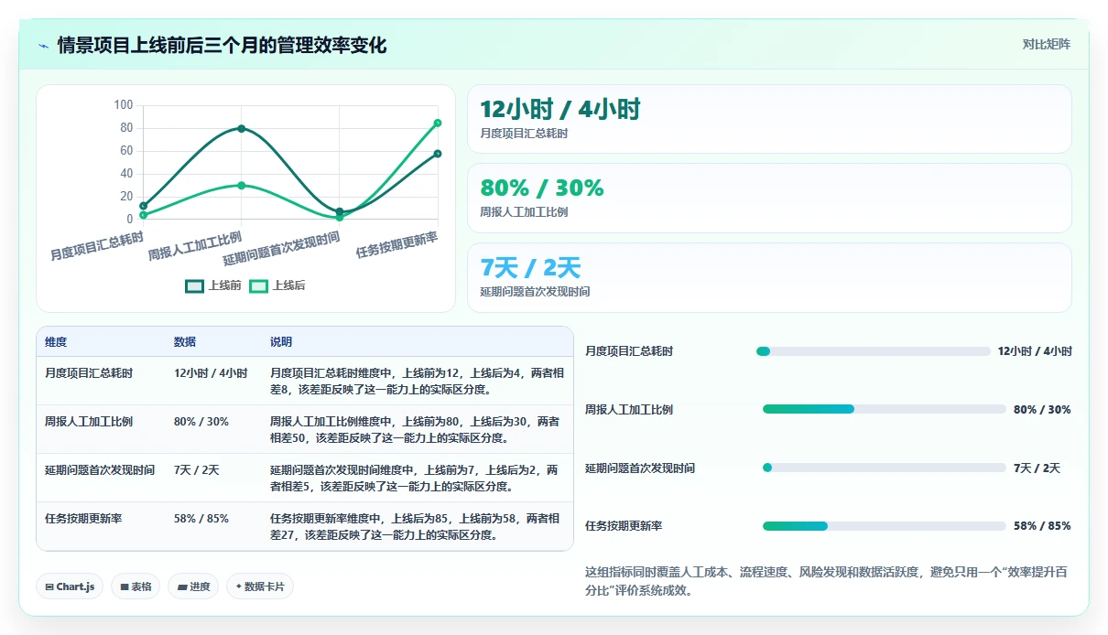Click the 月度项目汇总耗时 x-axis label on chart
Image resolution: width=1108 pixels, height=635 pixels.
pyautogui.click(x=97, y=247)
